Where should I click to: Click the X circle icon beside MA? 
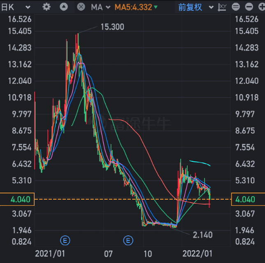(x=81, y=7)
